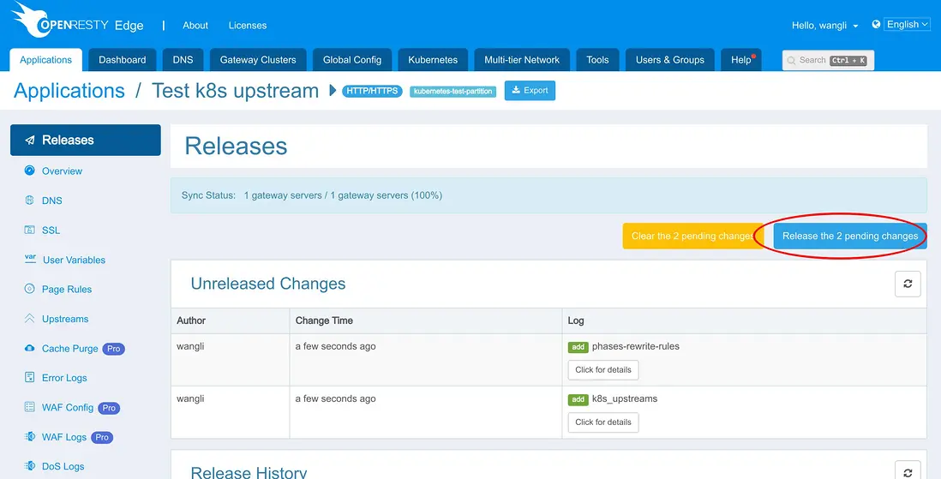Open the Licenses link in header
The width and height of the screenshot is (941, 479).
pyautogui.click(x=248, y=25)
